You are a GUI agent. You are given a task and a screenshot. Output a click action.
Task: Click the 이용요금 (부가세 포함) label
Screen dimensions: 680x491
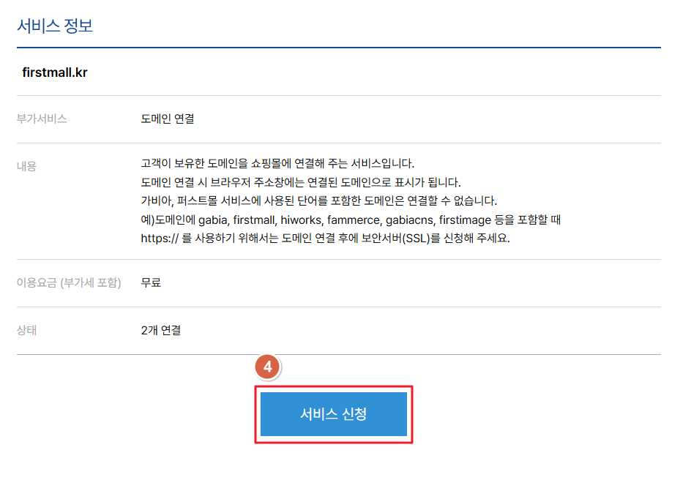(69, 282)
